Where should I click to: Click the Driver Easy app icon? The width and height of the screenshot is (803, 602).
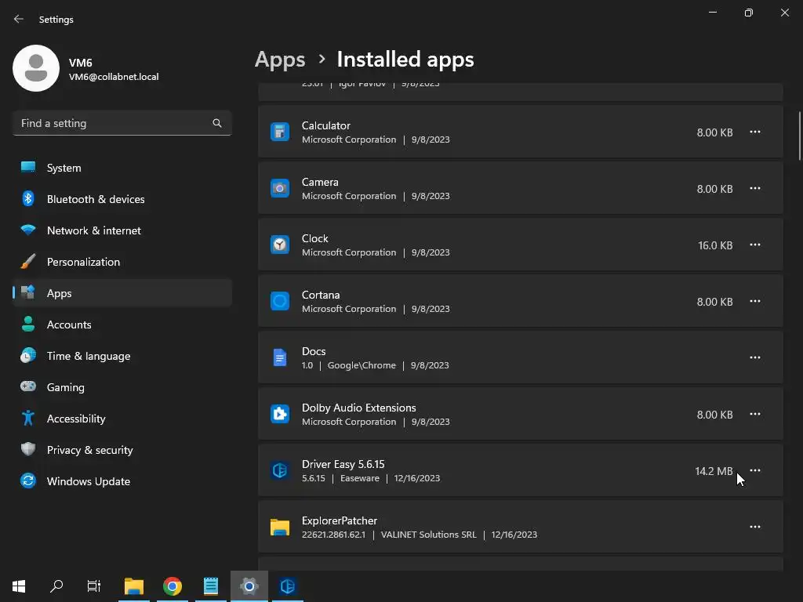point(280,470)
